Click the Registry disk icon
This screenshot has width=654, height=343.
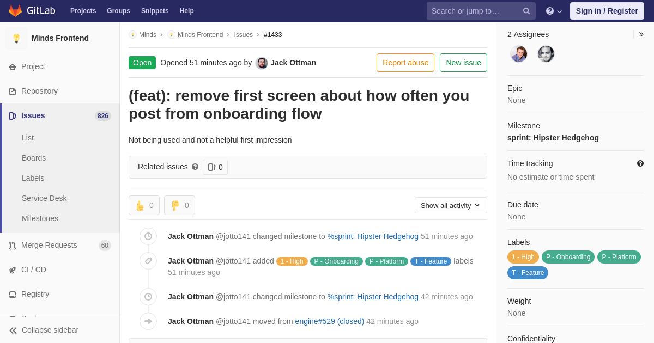click(x=13, y=294)
